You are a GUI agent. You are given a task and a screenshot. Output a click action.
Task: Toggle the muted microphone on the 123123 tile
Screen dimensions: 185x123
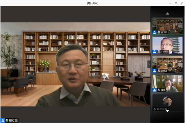pos(159,51)
